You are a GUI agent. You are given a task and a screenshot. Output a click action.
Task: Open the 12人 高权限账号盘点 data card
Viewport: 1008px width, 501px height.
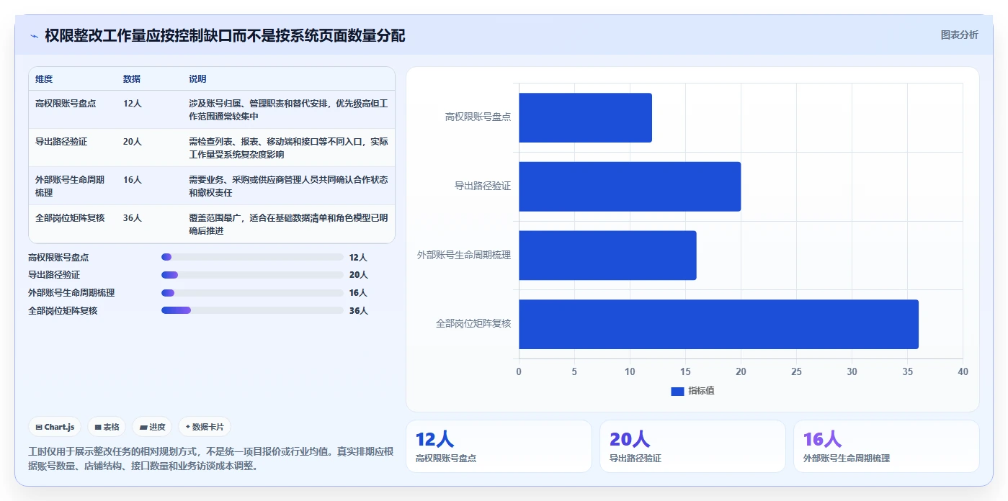499,446
